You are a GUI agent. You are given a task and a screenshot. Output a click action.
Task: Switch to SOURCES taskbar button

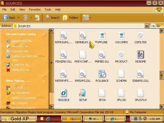tap(72, 119)
